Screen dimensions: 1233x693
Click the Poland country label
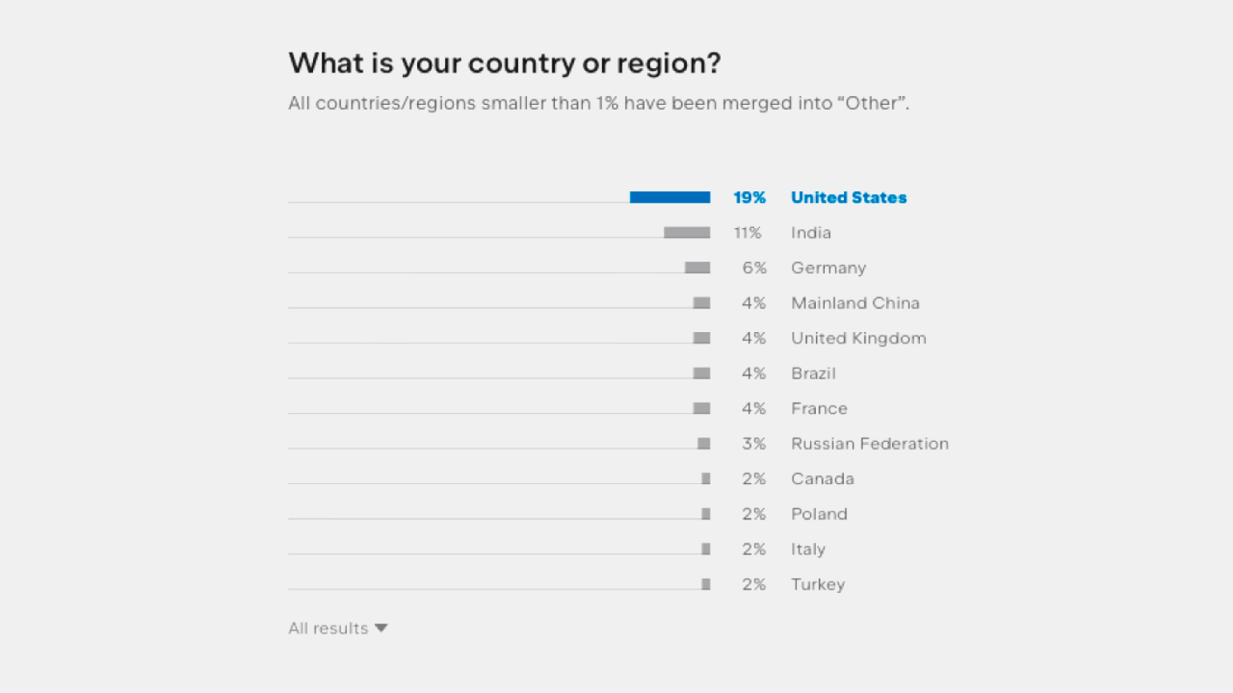click(819, 515)
